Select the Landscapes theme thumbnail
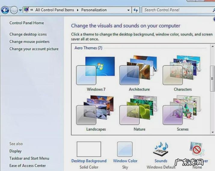Viewport: 215px width, 171px height. coord(95,110)
